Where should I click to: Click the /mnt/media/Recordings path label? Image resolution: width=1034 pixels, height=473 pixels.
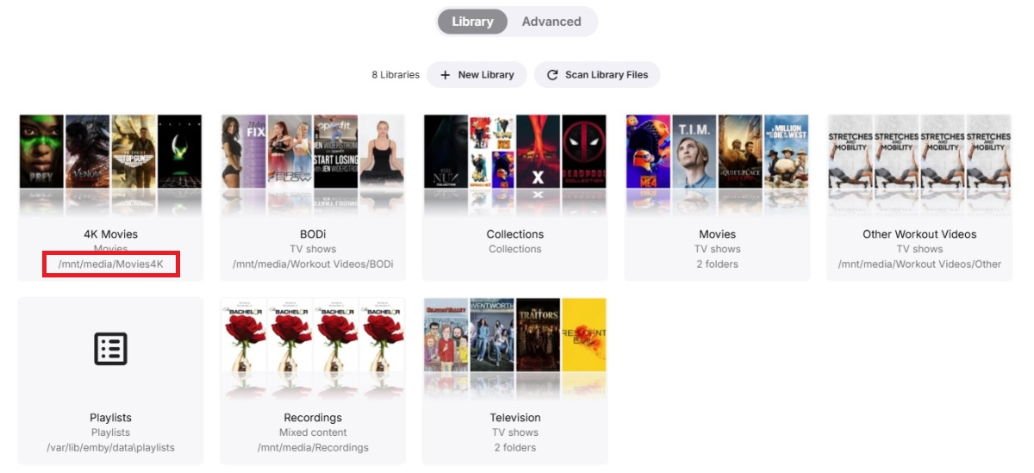[313, 447]
